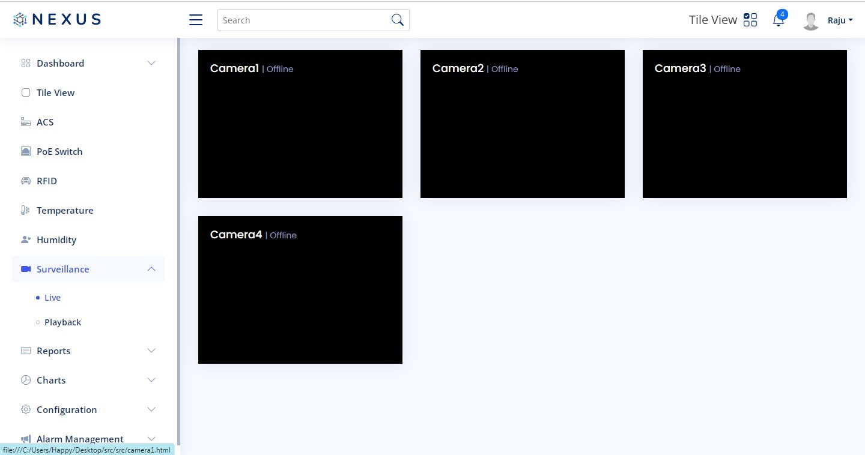
Task: Select Live under Surveillance
Action: (x=52, y=298)
